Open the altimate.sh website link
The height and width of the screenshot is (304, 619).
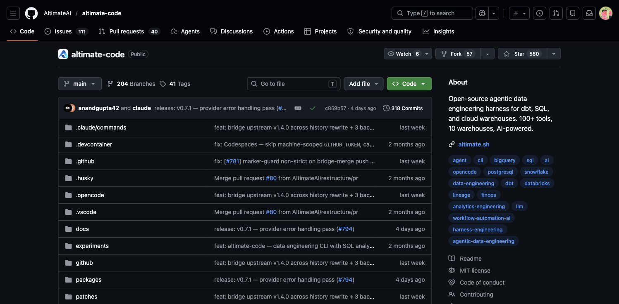(474, 144)
